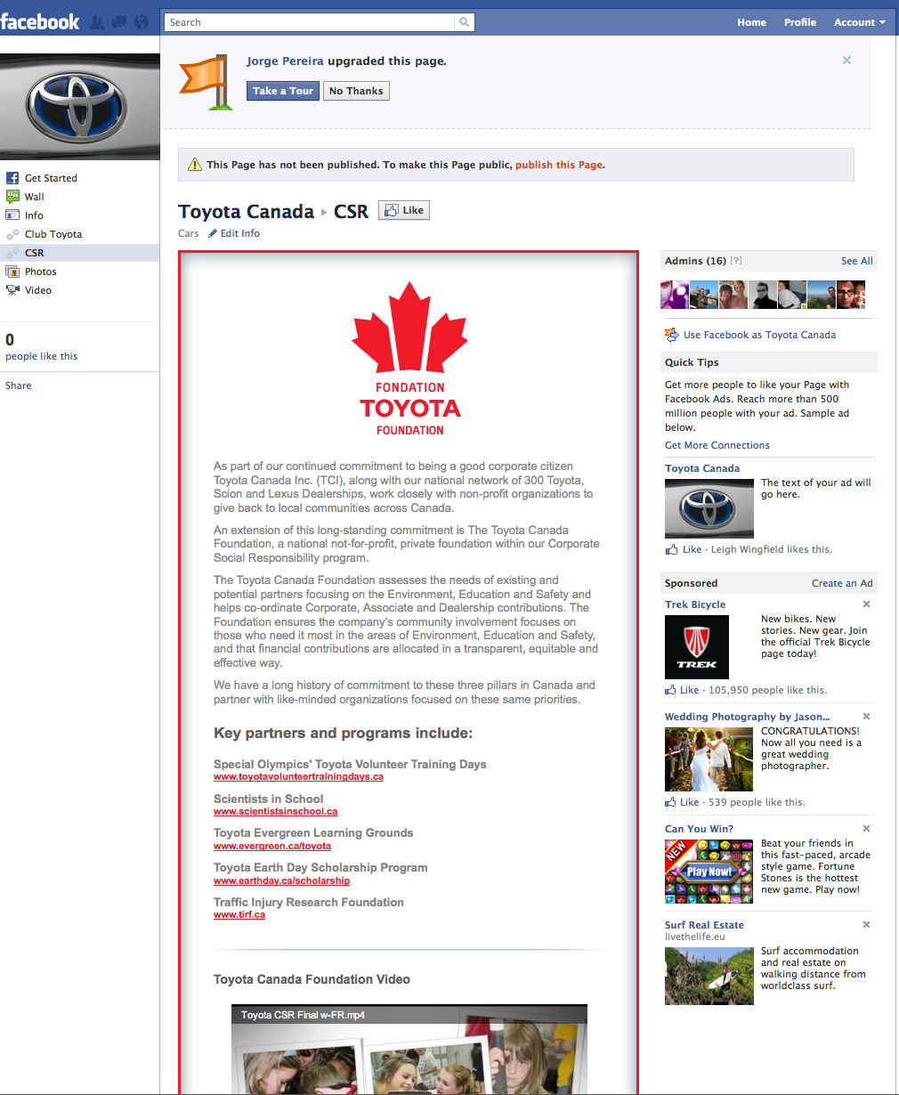
Task: Click the No Thanks button
Action: (356, 91)
